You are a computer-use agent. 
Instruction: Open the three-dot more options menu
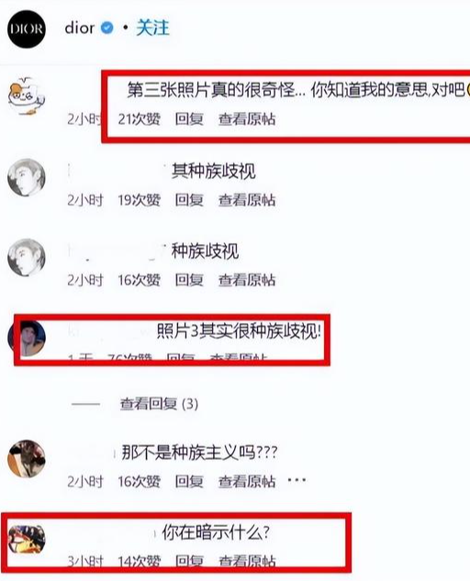(297, 480)
